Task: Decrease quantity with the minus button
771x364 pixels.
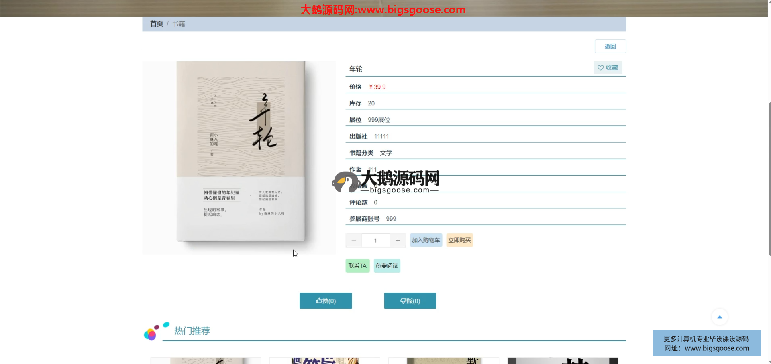Action: pyautogui.click(x=354, y=240)
